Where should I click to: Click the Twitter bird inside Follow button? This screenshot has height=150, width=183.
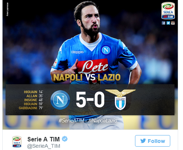(143, 141)
